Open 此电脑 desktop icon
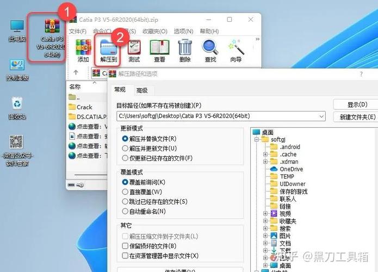Viewport: 378px width, 272px height. point(17,31)
